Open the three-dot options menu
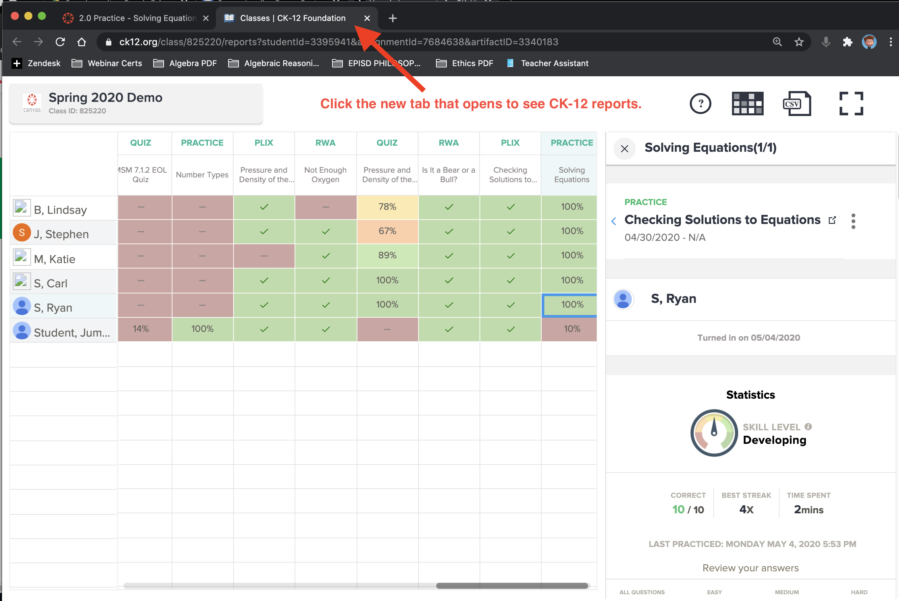This screenshot has width=899, height=601. 853,221
